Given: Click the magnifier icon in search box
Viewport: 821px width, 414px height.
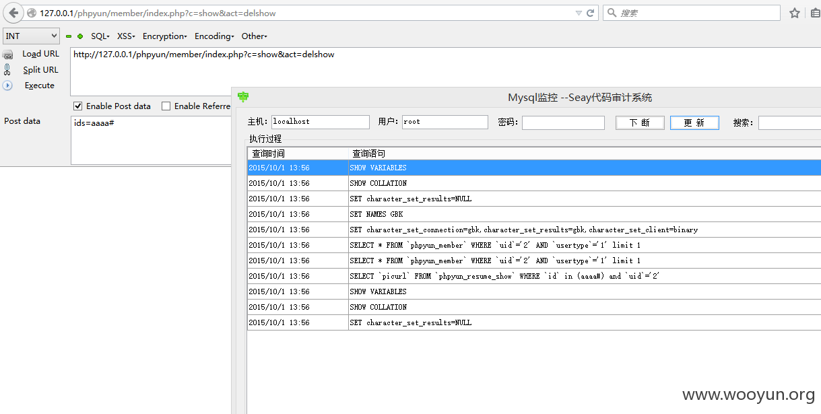Looking at the screenshot, I should 612,13.
